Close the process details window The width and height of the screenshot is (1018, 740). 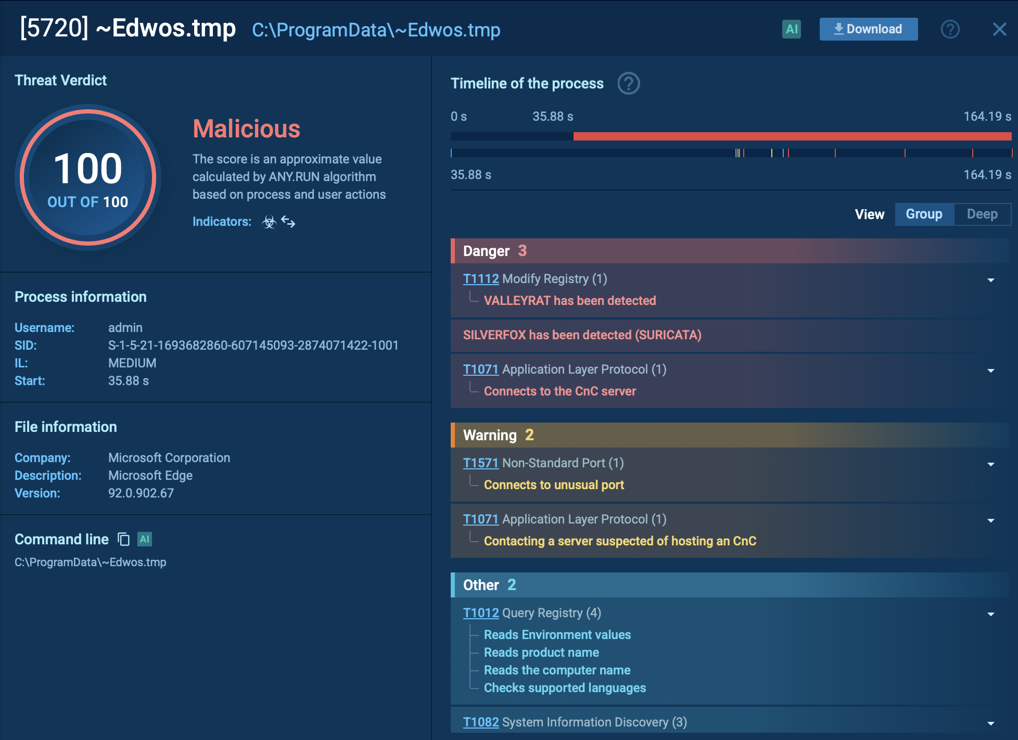pyautogui.click(x=999, y=29)
